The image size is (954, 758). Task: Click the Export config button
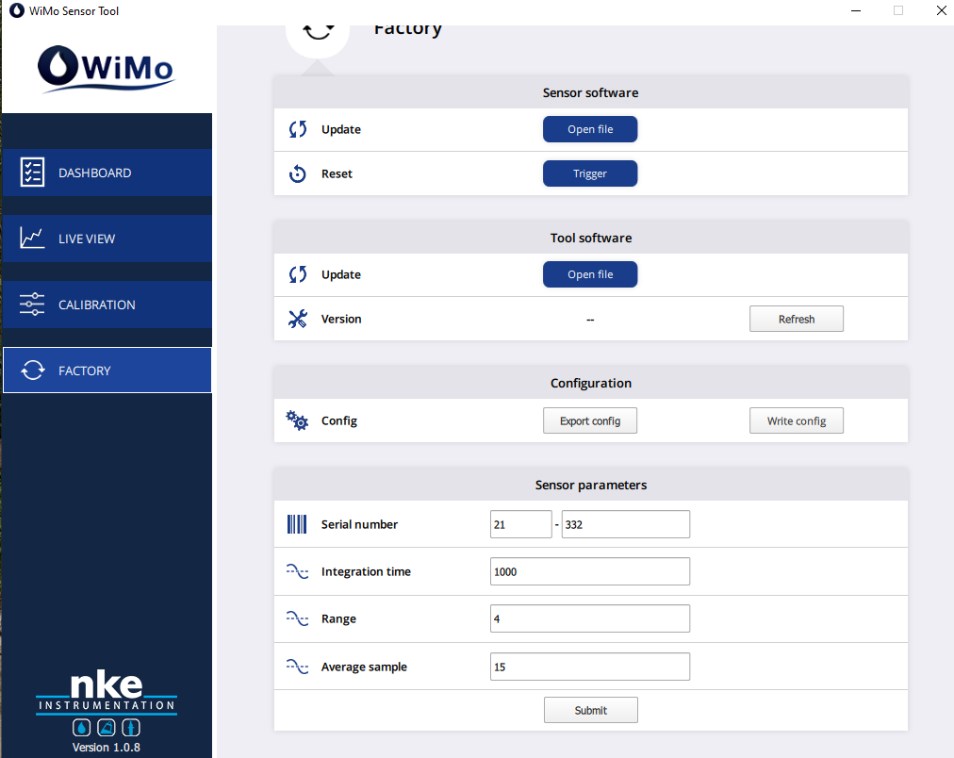click(590, 421)
